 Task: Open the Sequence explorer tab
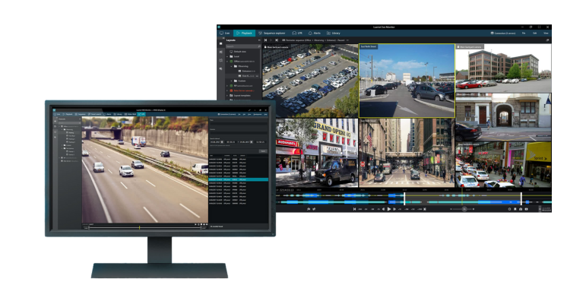(x=272, y=33)
